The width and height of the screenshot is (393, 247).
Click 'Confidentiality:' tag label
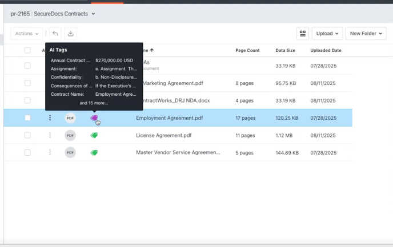pos(67,77)
